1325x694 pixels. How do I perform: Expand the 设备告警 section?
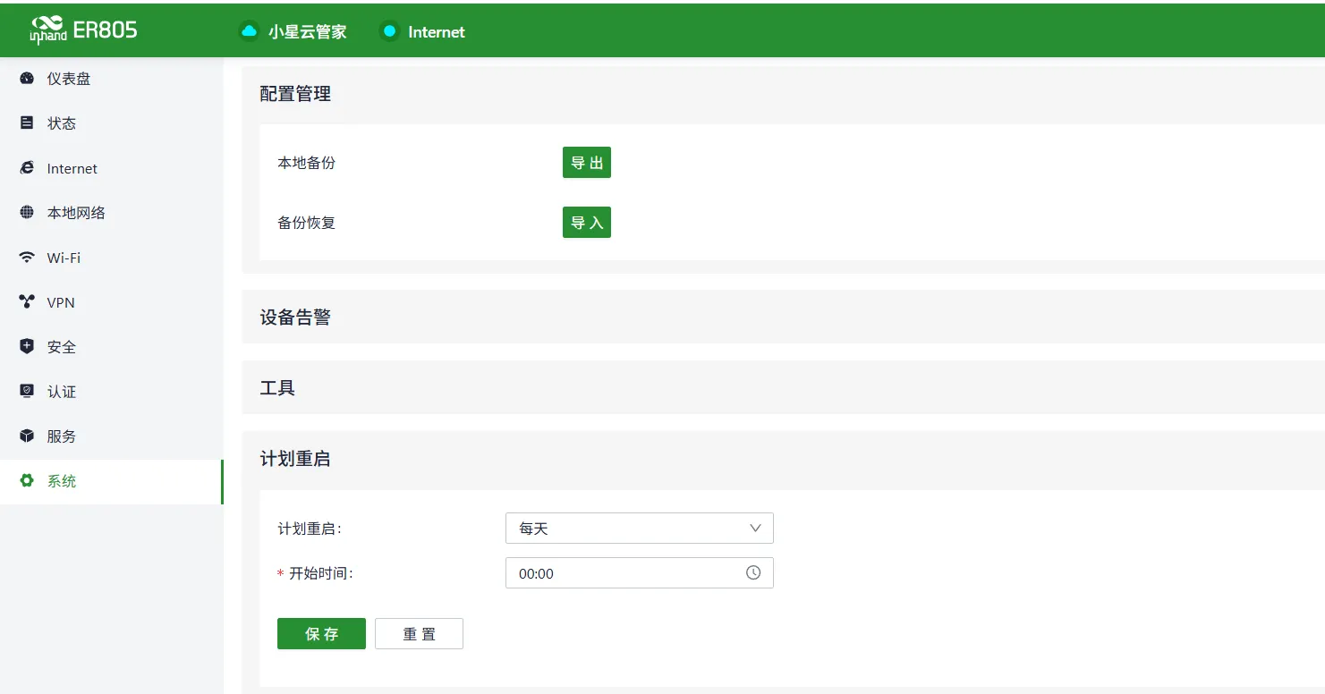[783, 317]
